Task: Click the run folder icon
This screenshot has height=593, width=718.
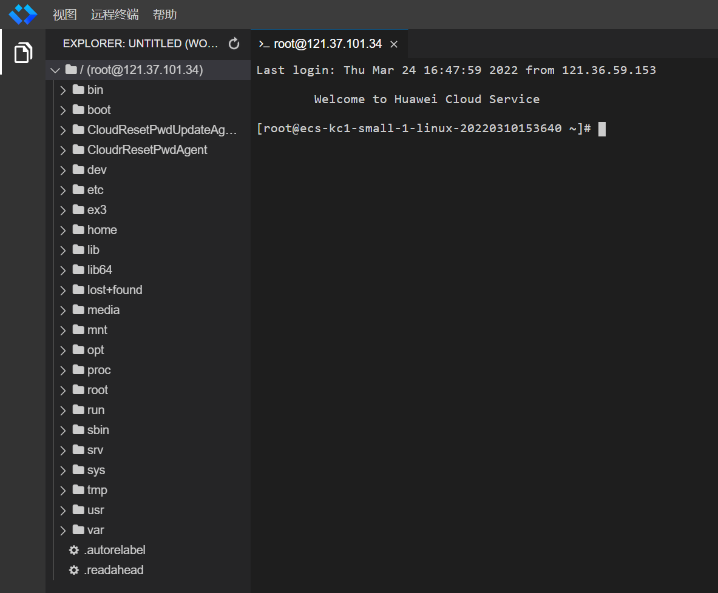Action: 78,409
